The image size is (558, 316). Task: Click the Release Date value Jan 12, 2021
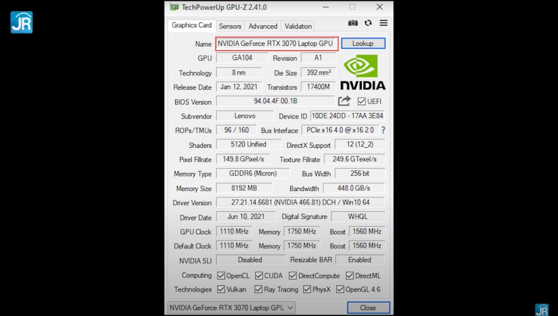[x=239, y=86]
